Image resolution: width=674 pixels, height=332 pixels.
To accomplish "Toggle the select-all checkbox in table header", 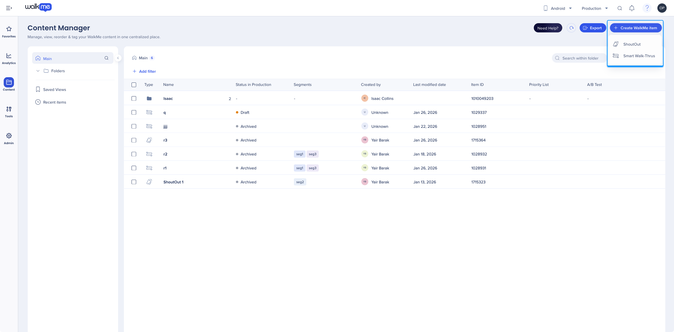I will click(x=134, y=85).
